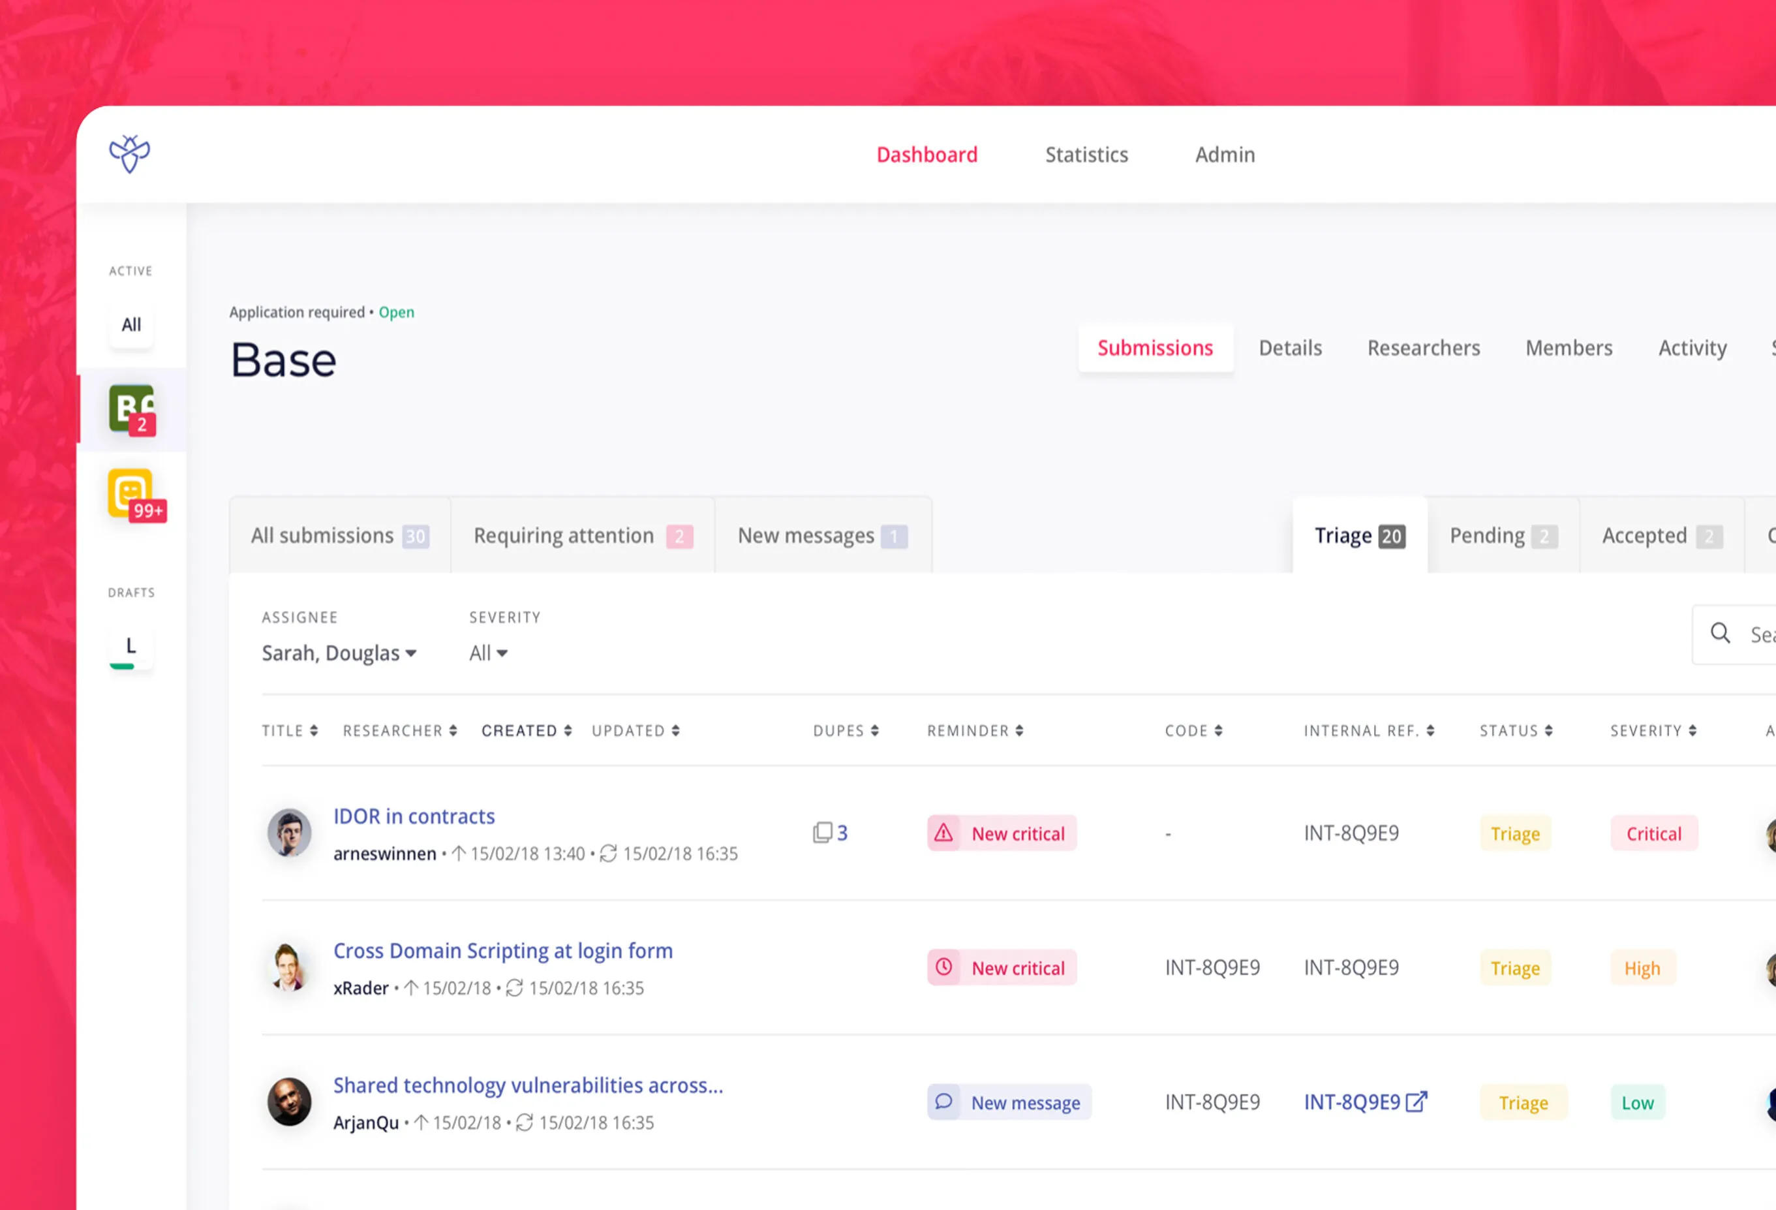
Task: Open external link icon next to INT-8Q9E9
Action: click(1416, 1102)
